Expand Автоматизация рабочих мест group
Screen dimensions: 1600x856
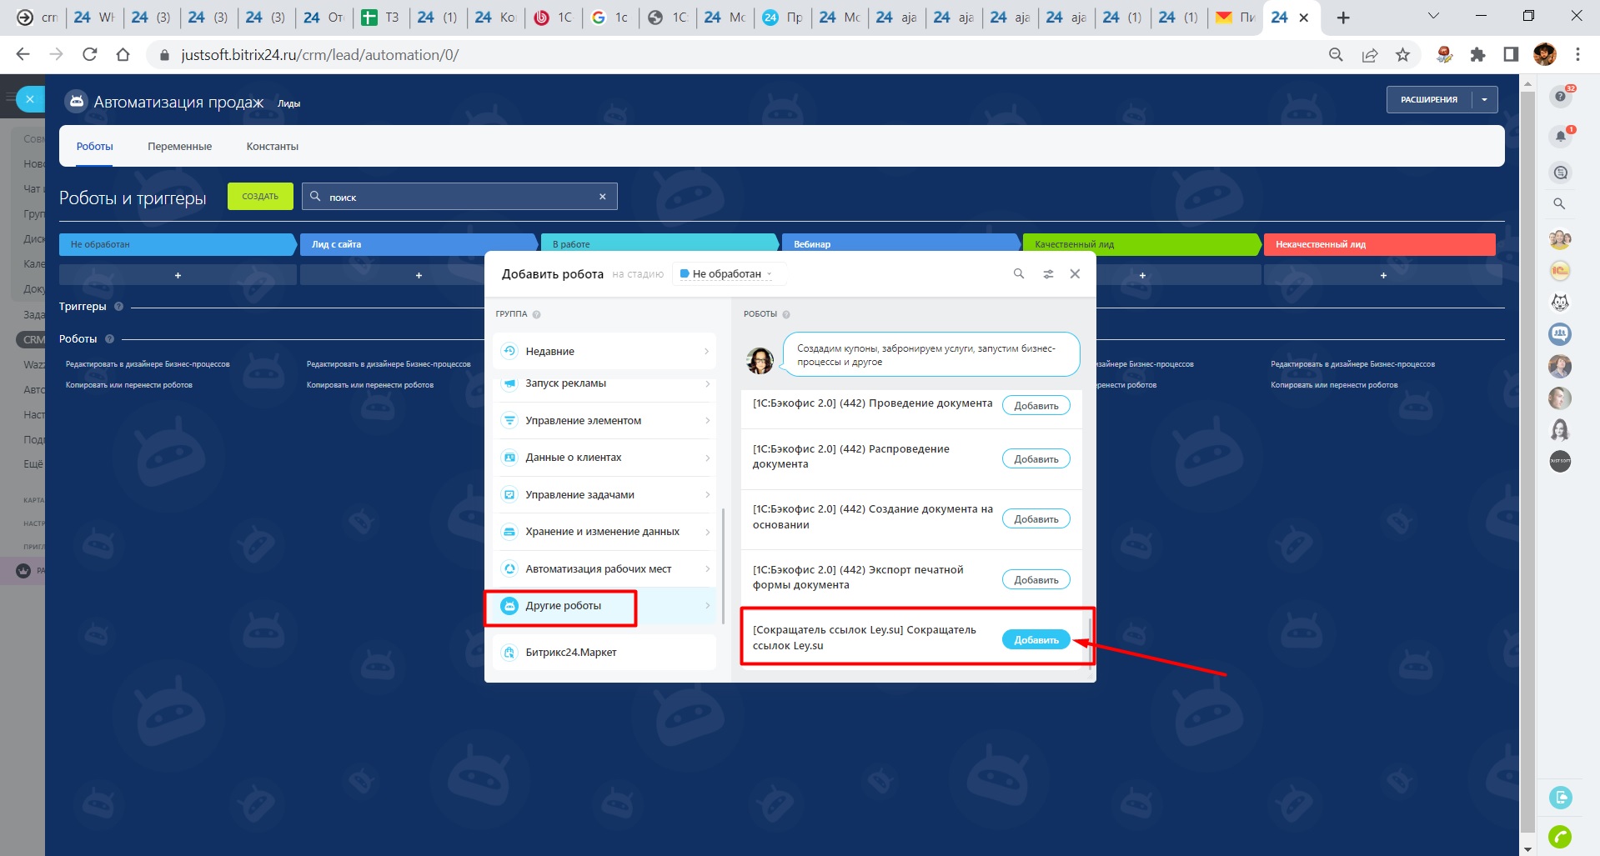[x=604, y=569]
